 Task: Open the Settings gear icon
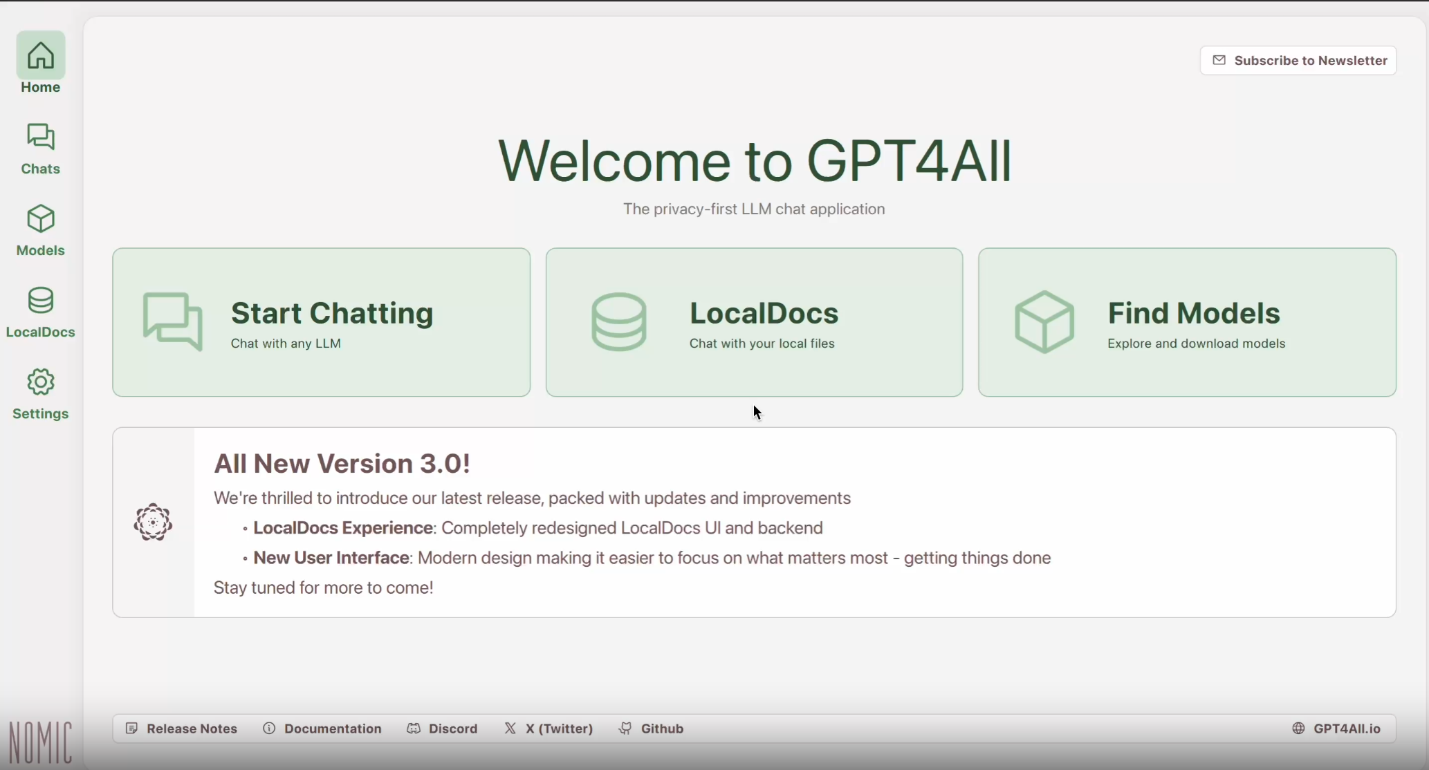(41, 382)
